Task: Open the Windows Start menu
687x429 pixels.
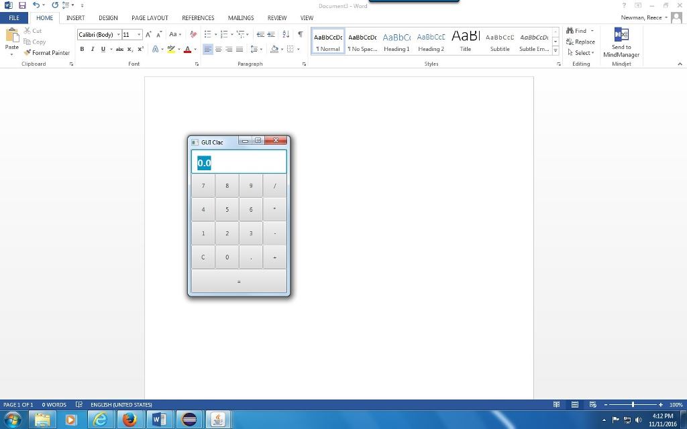Action: click(12, 420)
